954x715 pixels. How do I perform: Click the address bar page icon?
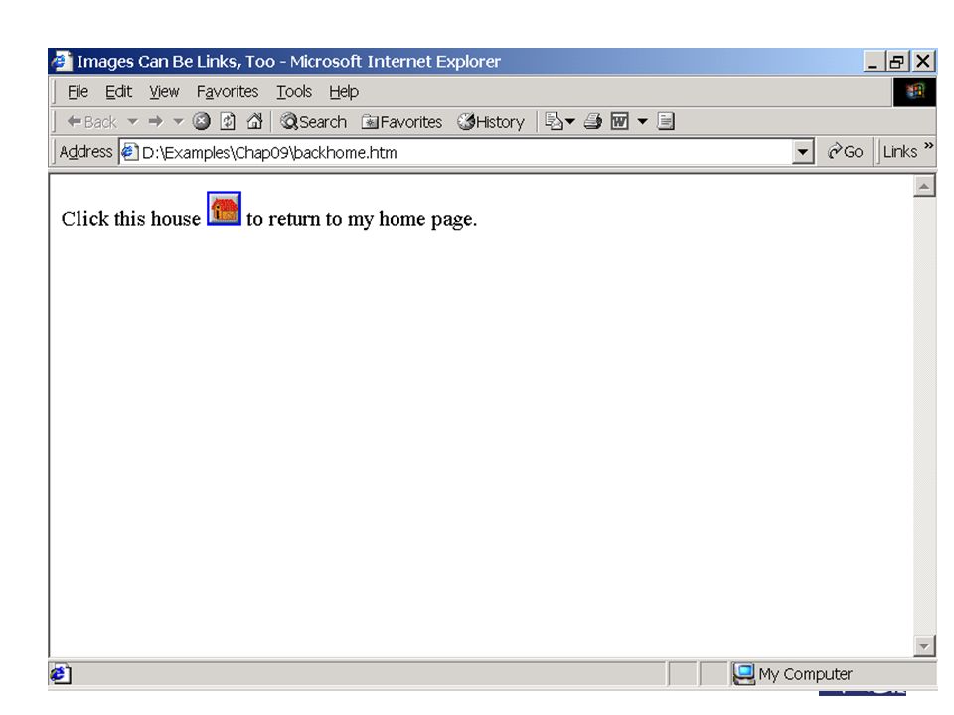point(129,152)
